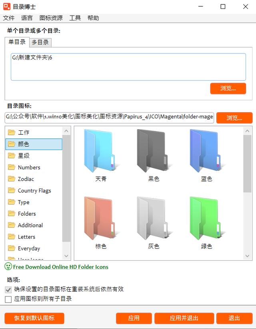Enable the 应用图标到所有子目录 checkbox

(x=8, y=299)
